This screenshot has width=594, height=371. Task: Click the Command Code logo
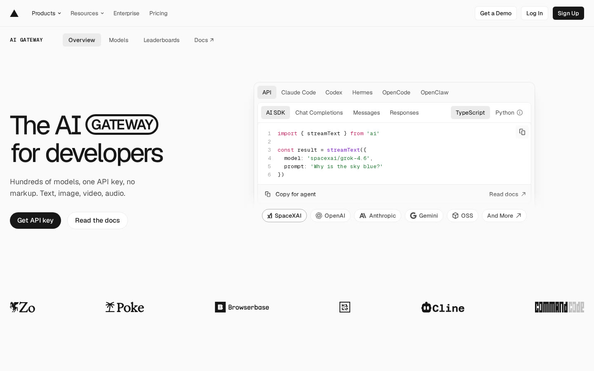[559, 307]
